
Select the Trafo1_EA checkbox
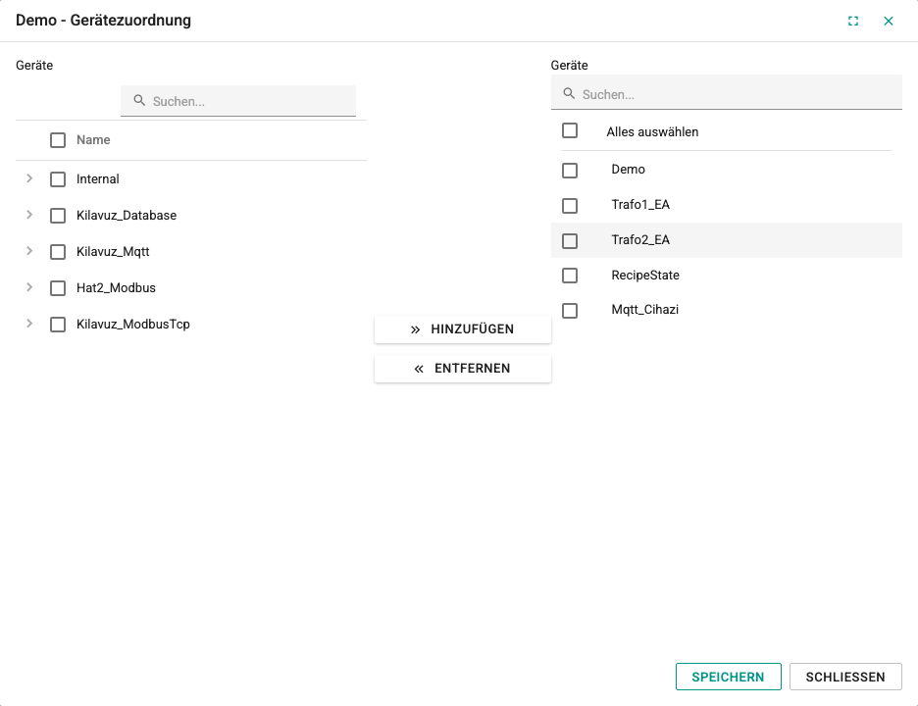click(570, 206)
